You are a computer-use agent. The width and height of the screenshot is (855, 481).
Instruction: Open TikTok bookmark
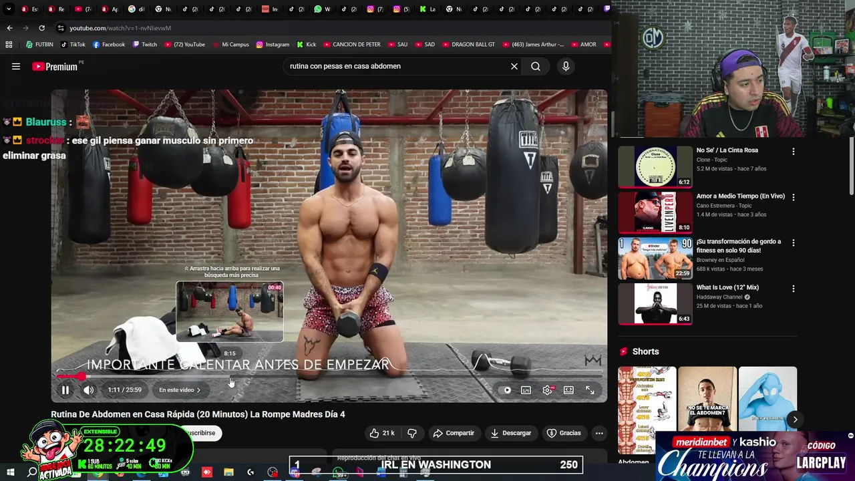click(x=73, y=45)
